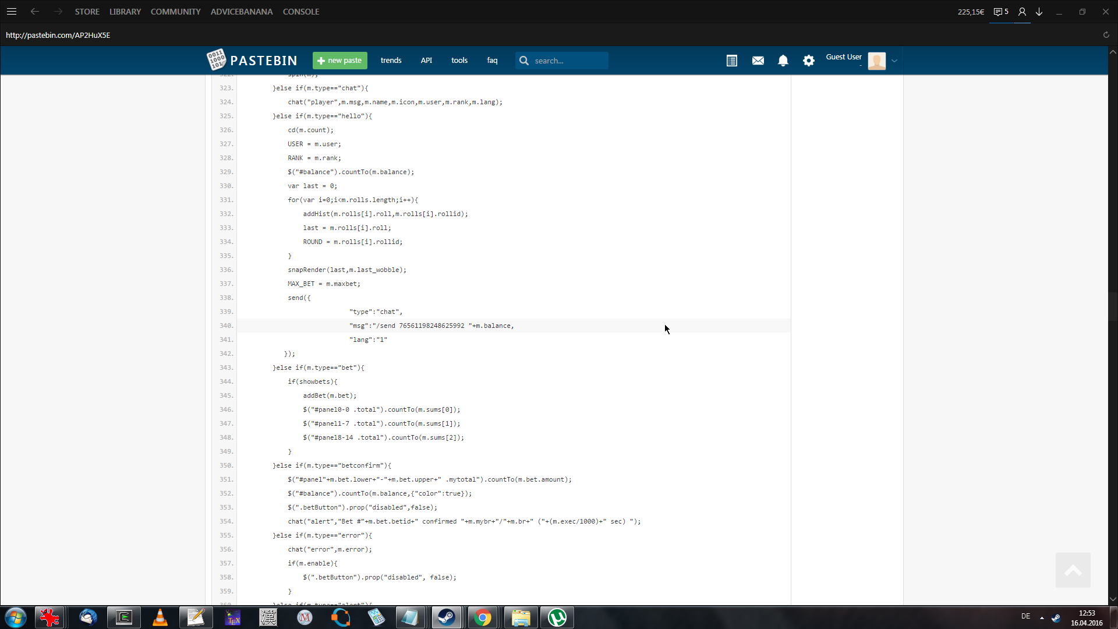
Task: Click the new paste button
Action: (339, 61)
